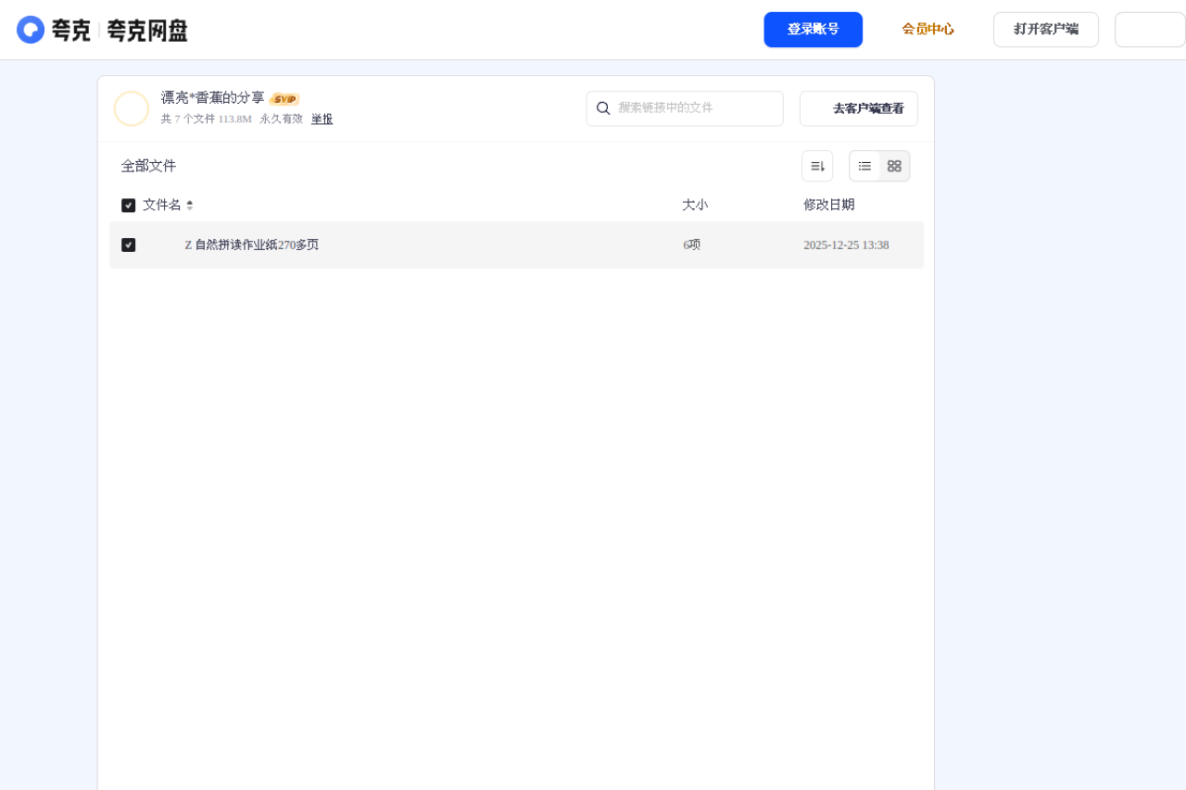Click the 举报 report link

[321, 119]
